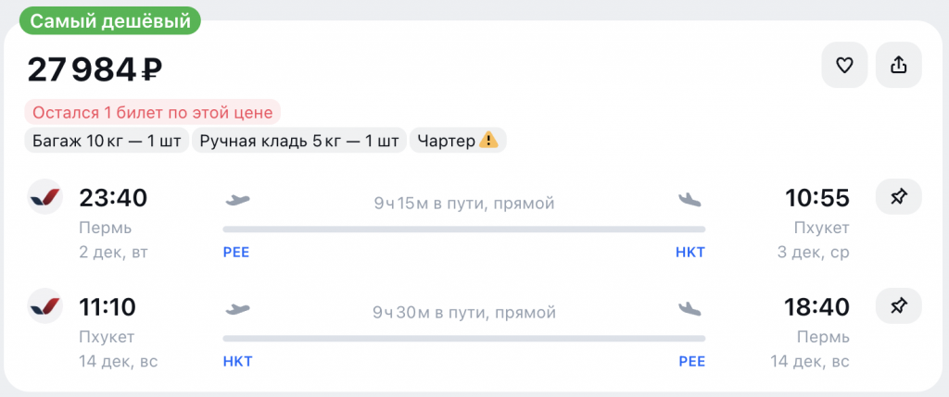Viewport: 949px width, 397px height.
Task: Click landing plane icon on return flight
Action: pos(690,307)
